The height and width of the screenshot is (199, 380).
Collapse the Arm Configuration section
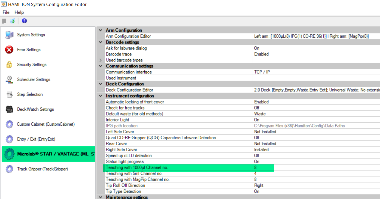(101, 30)
